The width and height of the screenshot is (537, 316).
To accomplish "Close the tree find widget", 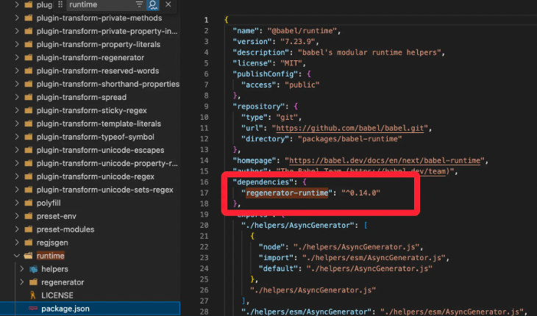I will click(168, 4).
